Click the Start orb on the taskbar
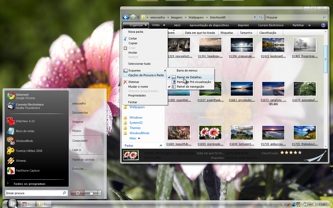 12,204
